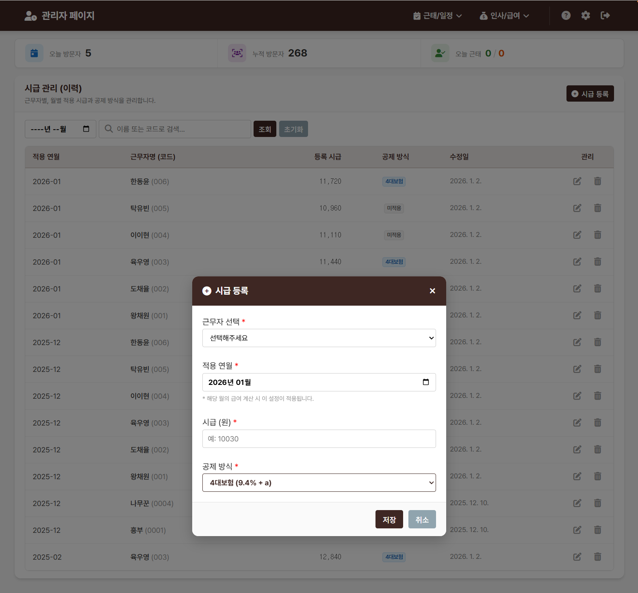Screen dimensions: 638x593
Task: Click the 저장 button
Action: (389, 519)
